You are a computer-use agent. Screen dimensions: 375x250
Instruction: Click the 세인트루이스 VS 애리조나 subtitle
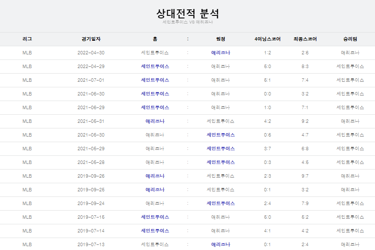coord(187,22)
